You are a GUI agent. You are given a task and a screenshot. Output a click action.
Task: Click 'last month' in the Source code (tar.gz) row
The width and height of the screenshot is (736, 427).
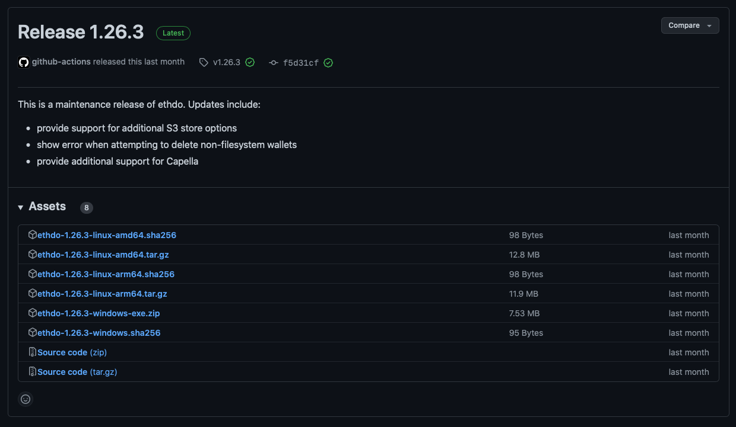click(x=689, y=372)
